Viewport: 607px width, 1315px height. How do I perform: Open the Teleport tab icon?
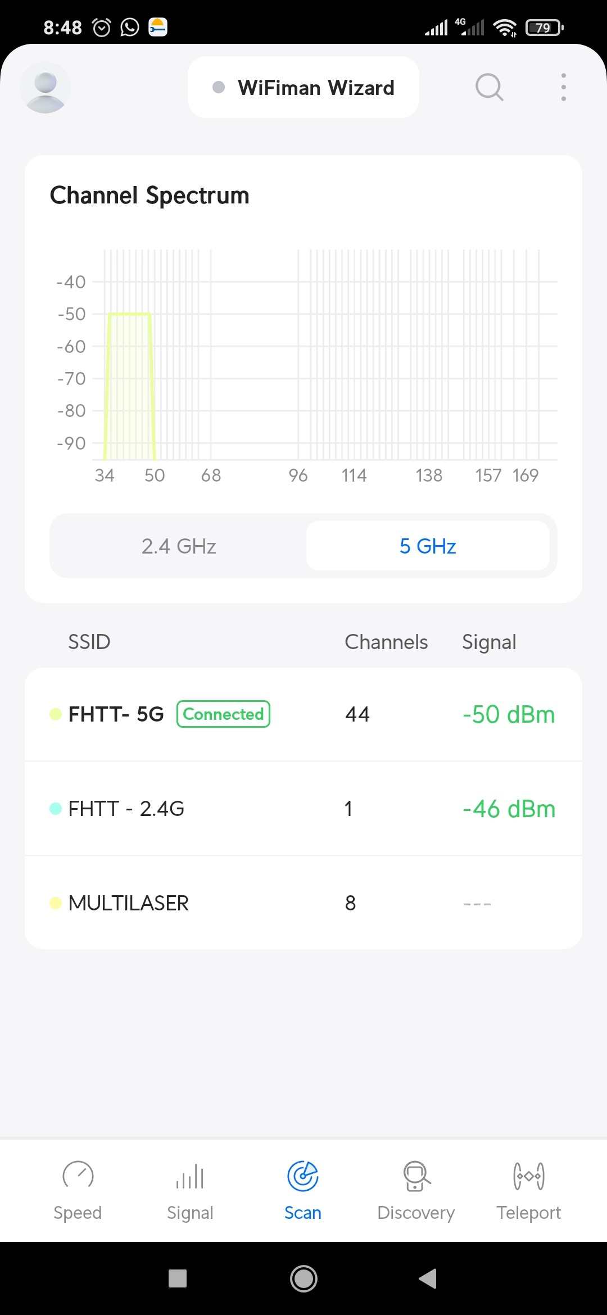tap(528, 1176)
